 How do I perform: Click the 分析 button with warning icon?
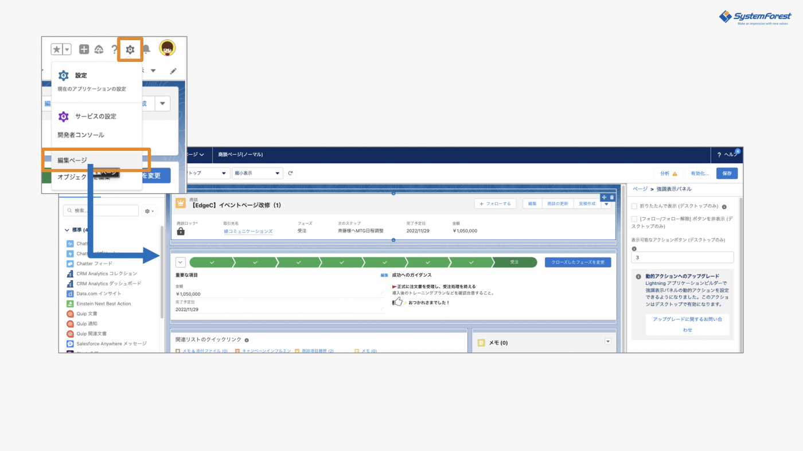668,173
